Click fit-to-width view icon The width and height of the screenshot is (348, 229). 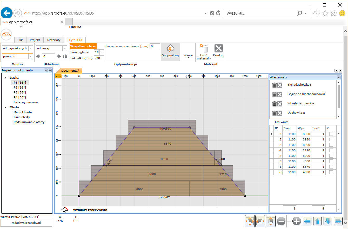(x=260, y=221)
